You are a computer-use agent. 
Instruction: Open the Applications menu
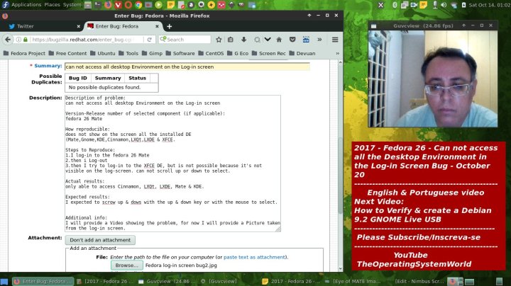(26, 4)
